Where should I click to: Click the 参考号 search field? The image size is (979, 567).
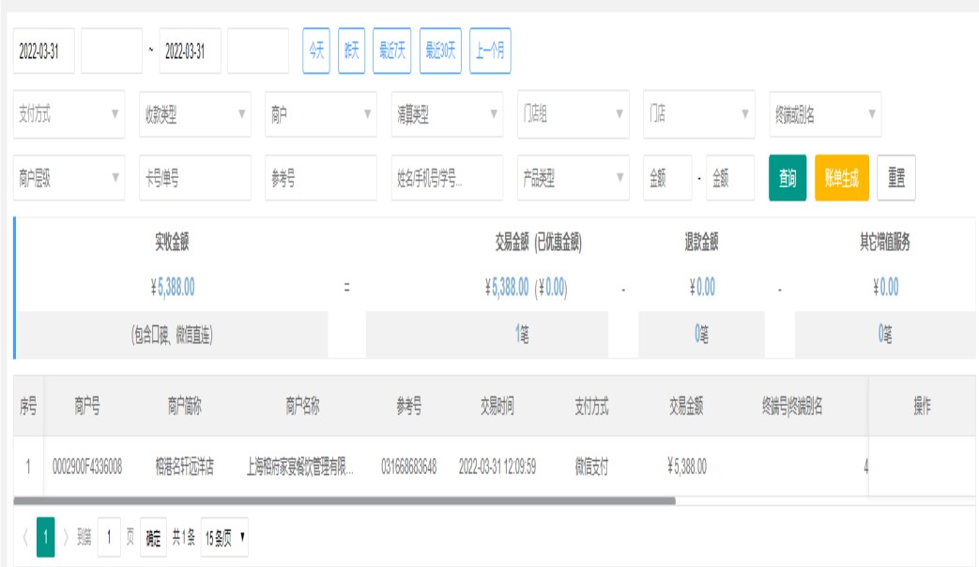(x=320, y=178)
